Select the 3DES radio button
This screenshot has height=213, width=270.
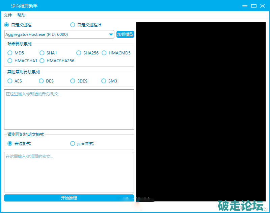click(73, 81)
